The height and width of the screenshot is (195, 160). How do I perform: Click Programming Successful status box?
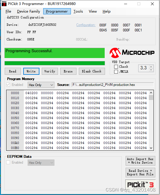pyautogui.click(x=55, y=53)
